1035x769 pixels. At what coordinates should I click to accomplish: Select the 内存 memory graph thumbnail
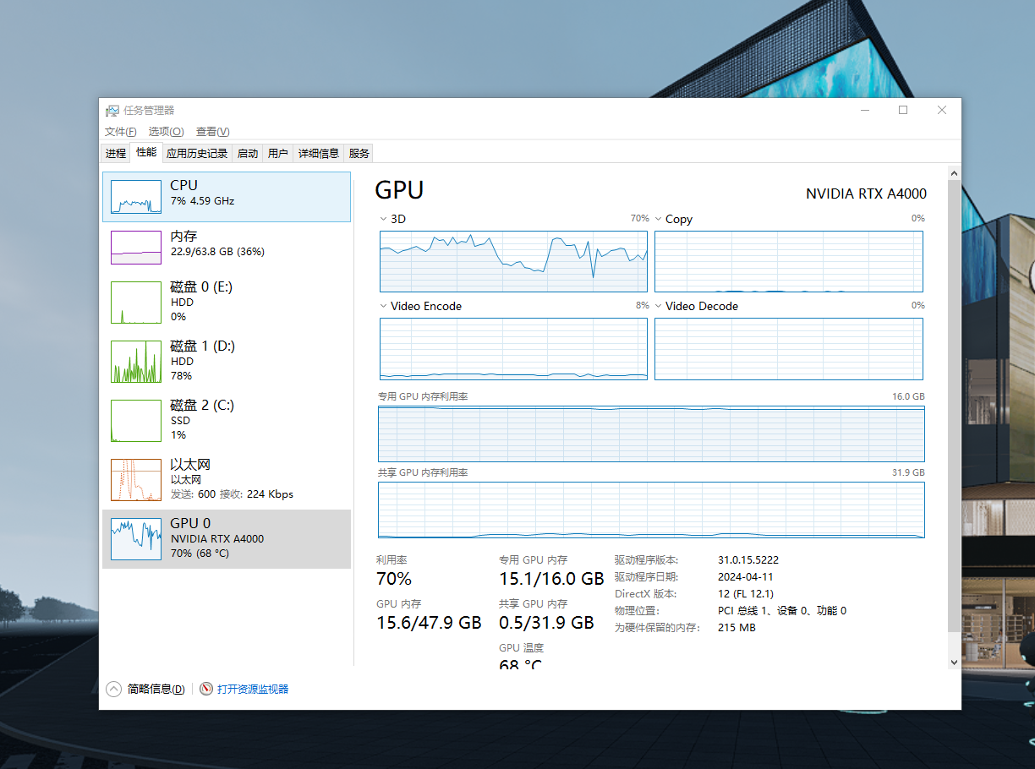(x=136, y=248)
